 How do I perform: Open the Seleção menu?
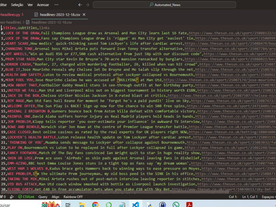(17, 5)
